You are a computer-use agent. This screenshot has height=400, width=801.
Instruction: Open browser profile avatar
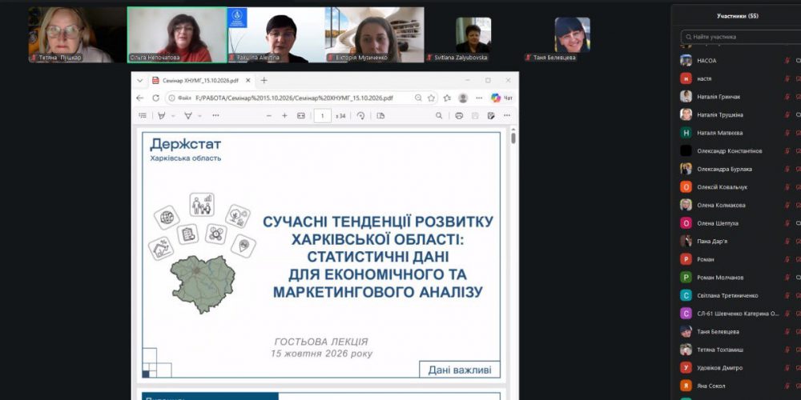(463, 98)
